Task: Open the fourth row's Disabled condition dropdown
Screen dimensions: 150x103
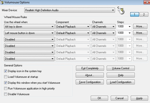Action: (29, 46)
